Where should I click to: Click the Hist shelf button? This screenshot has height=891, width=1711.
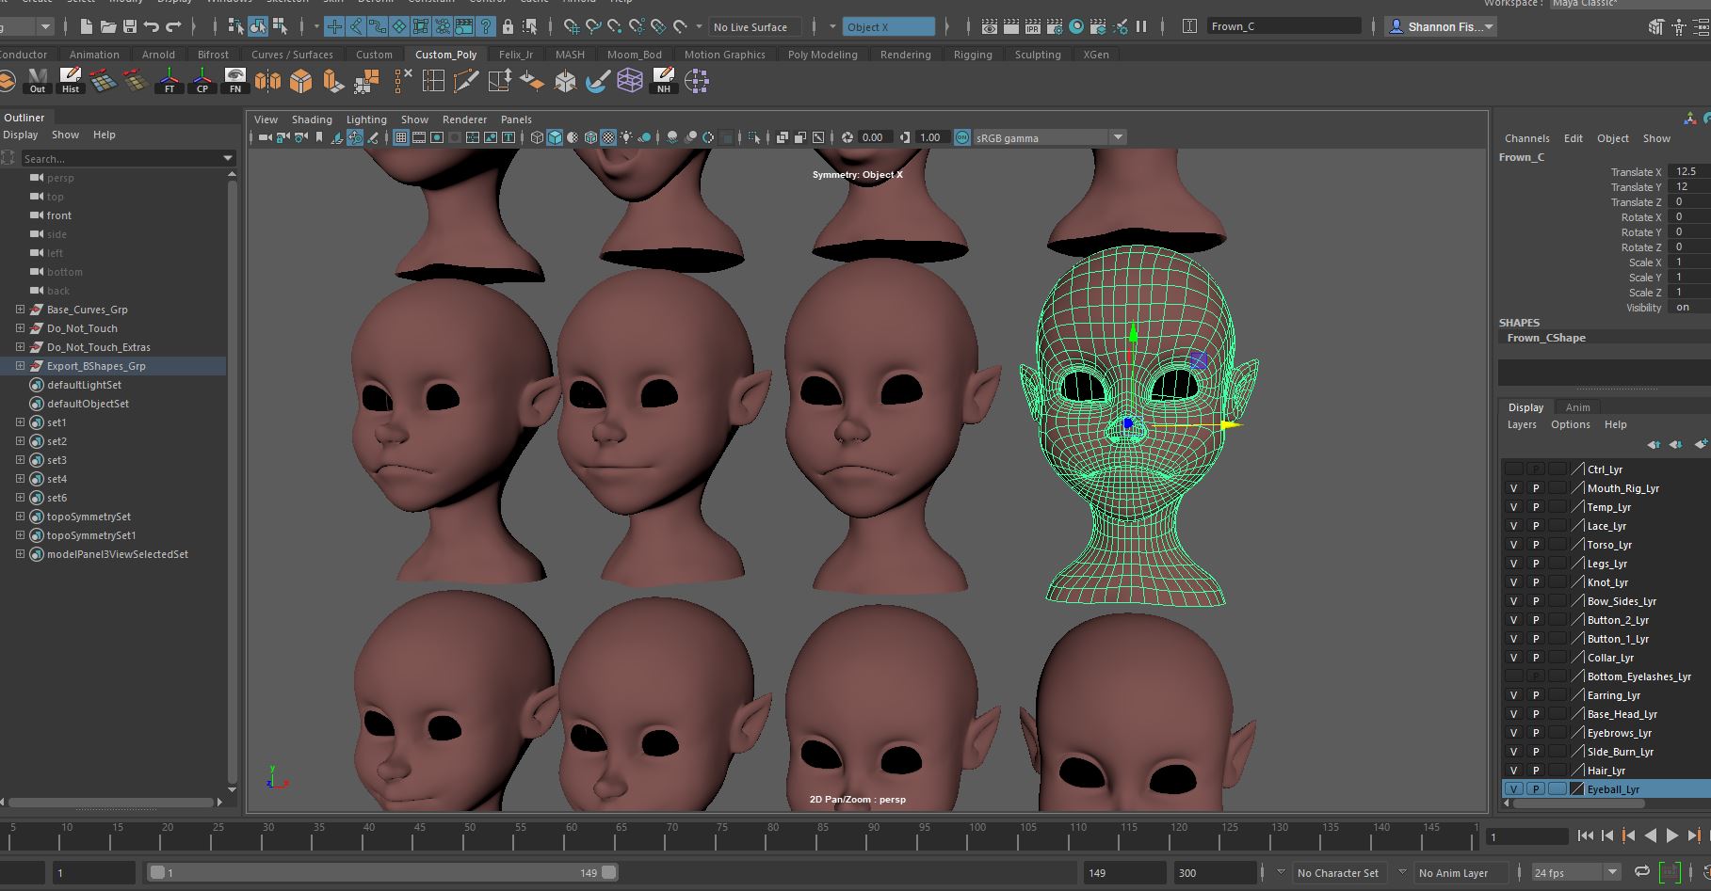pyautogui.click(x=71, y=81)
